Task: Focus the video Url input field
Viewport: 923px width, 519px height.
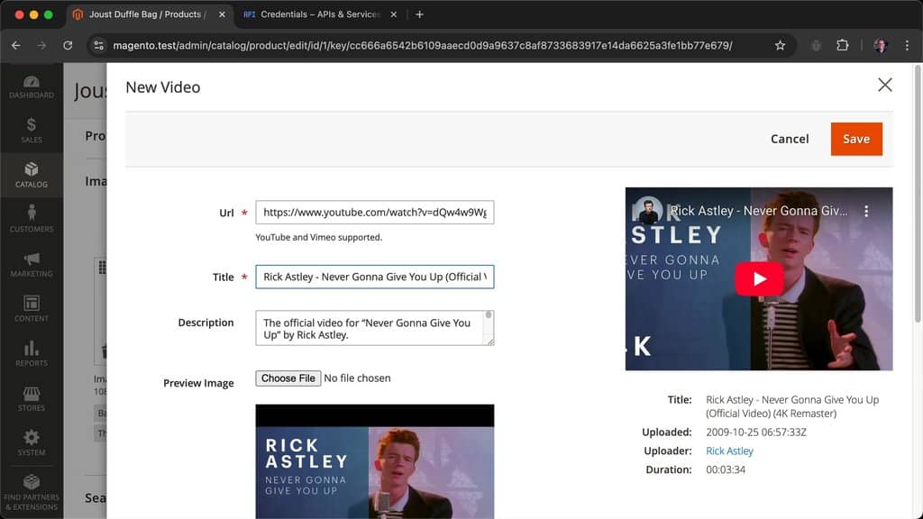Action: coord(374,213)
